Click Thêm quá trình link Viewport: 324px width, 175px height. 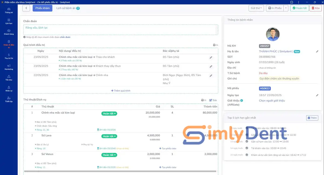pyautogui.click(x=121, y=91)
